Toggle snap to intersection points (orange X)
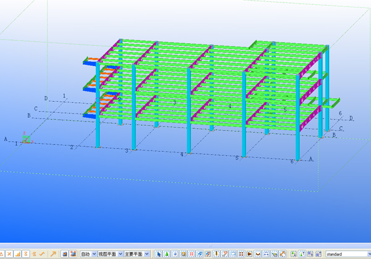The image size is (371, 259). tap(9, 254)
